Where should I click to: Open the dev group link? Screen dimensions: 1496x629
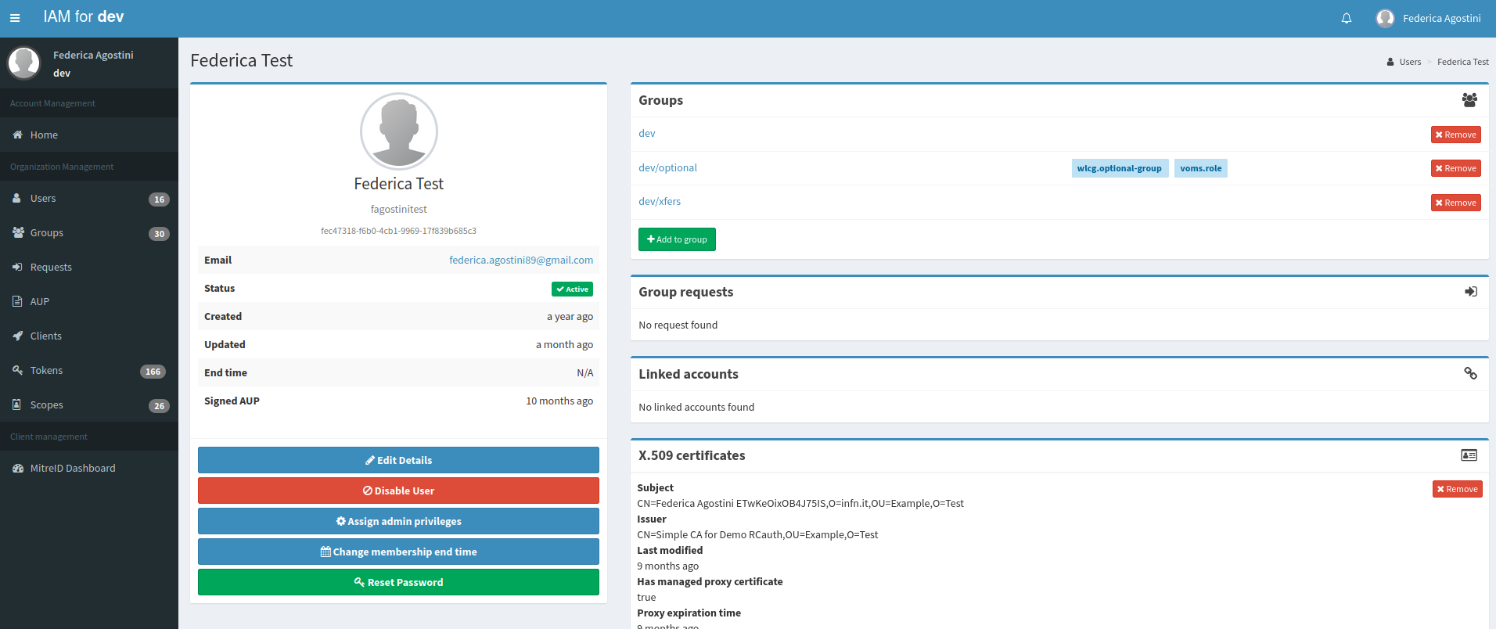647,133
